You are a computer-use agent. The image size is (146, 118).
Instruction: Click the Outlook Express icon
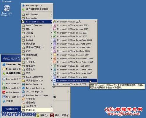23,92
